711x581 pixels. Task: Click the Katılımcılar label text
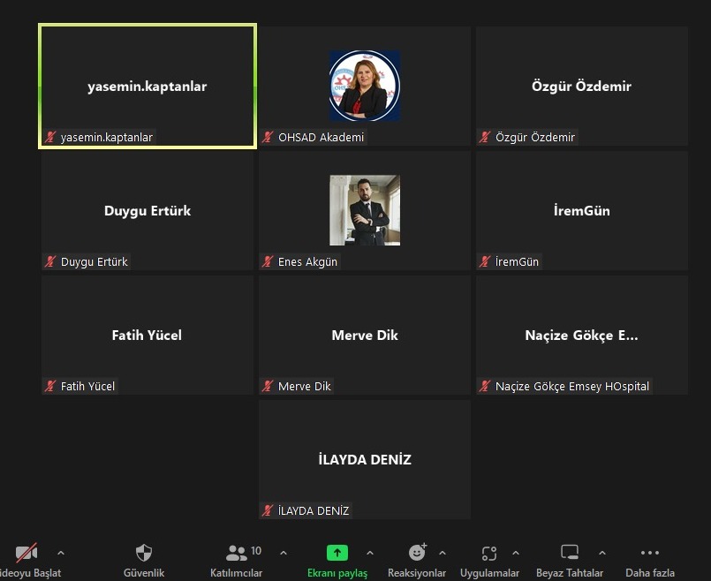click(x=236, y=573)
